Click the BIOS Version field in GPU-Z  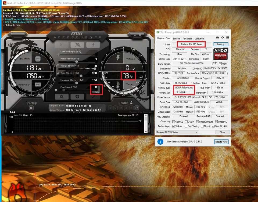tap(192, 64)
